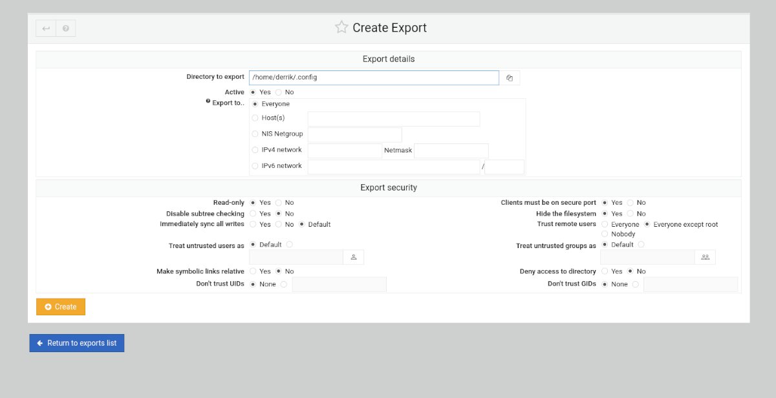This screenshot has width=776, height=398.
Task: Set secure port requirement to Yes
Action: [x=605, y=203]
